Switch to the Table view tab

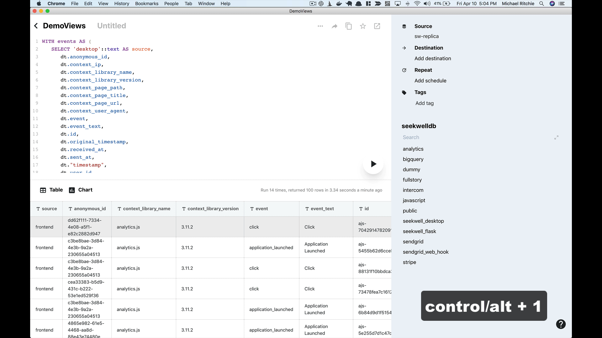[x=52, y=189]
